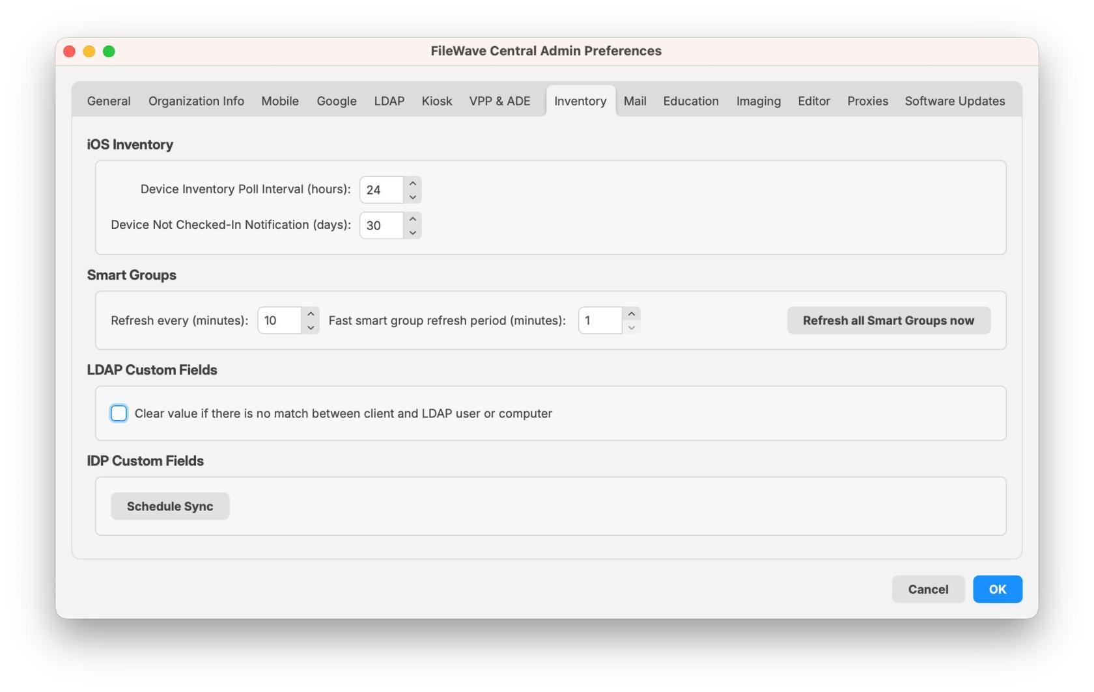
Task: Close the Preferences window with red button
Action: point(70,51)
